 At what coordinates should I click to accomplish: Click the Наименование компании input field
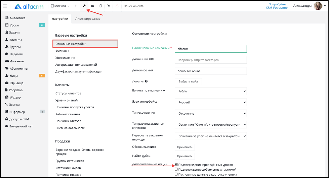pyautogui.click(x=211, y=49)
